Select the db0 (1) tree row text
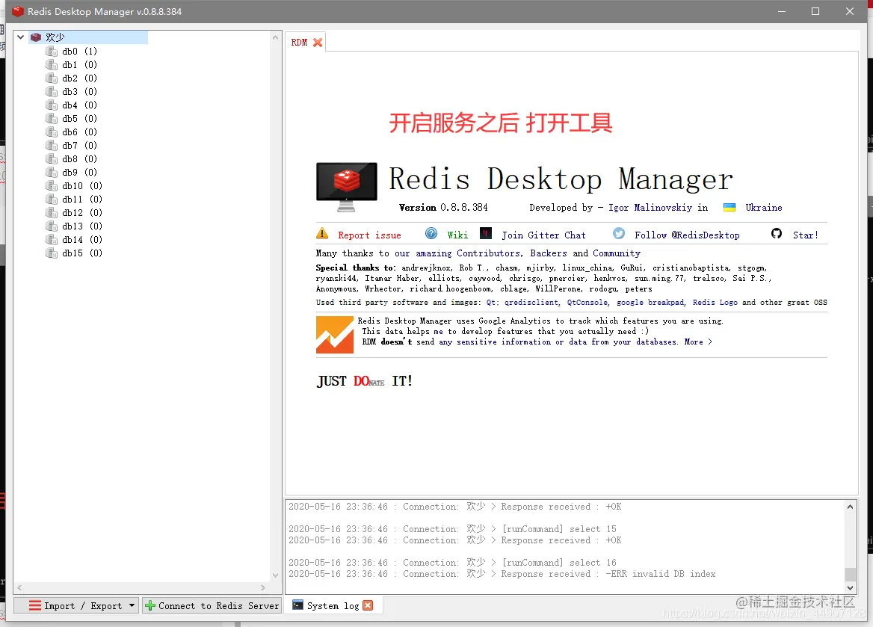Viewport: 873px width, 627px height. click(x=80, y=52)
